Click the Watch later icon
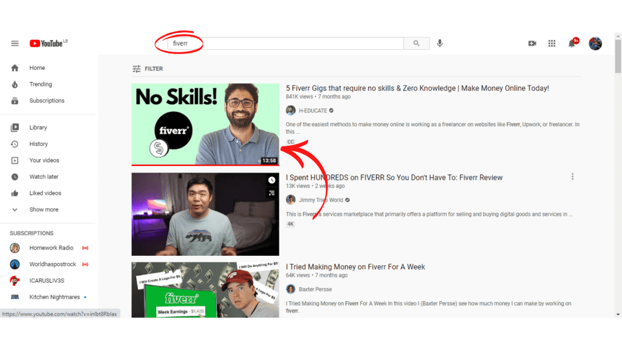The image size is (622, 350). click(x=15, y=177)
